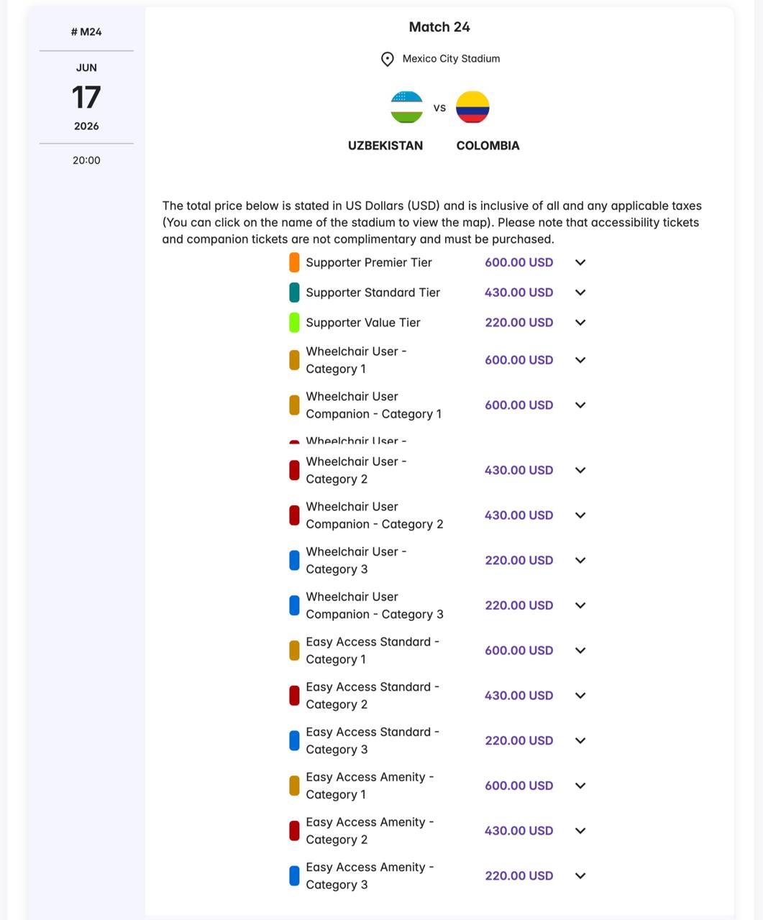
Task: Select Wheelchair User Companion Category 3 row label
Action: coord(374,605)
